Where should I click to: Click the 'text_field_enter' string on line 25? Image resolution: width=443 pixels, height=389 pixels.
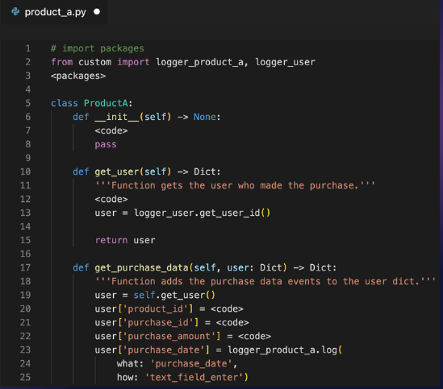coord(194,378)
